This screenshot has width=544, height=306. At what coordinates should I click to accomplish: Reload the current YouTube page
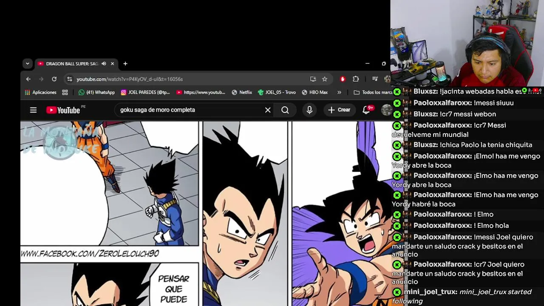click(54, 79)
